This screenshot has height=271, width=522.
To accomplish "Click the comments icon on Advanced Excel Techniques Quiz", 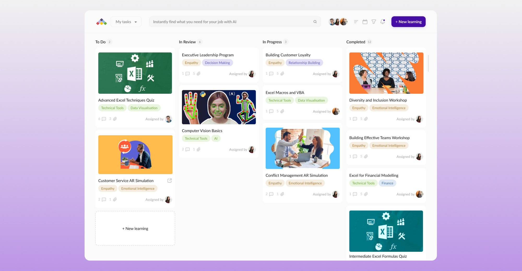I will [x=104, y=119].
